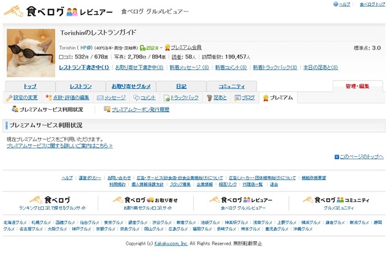Screen dimensions: 391x260
Task: Open 点数・評価の編集 submenu item
Action: pos(67,98)
